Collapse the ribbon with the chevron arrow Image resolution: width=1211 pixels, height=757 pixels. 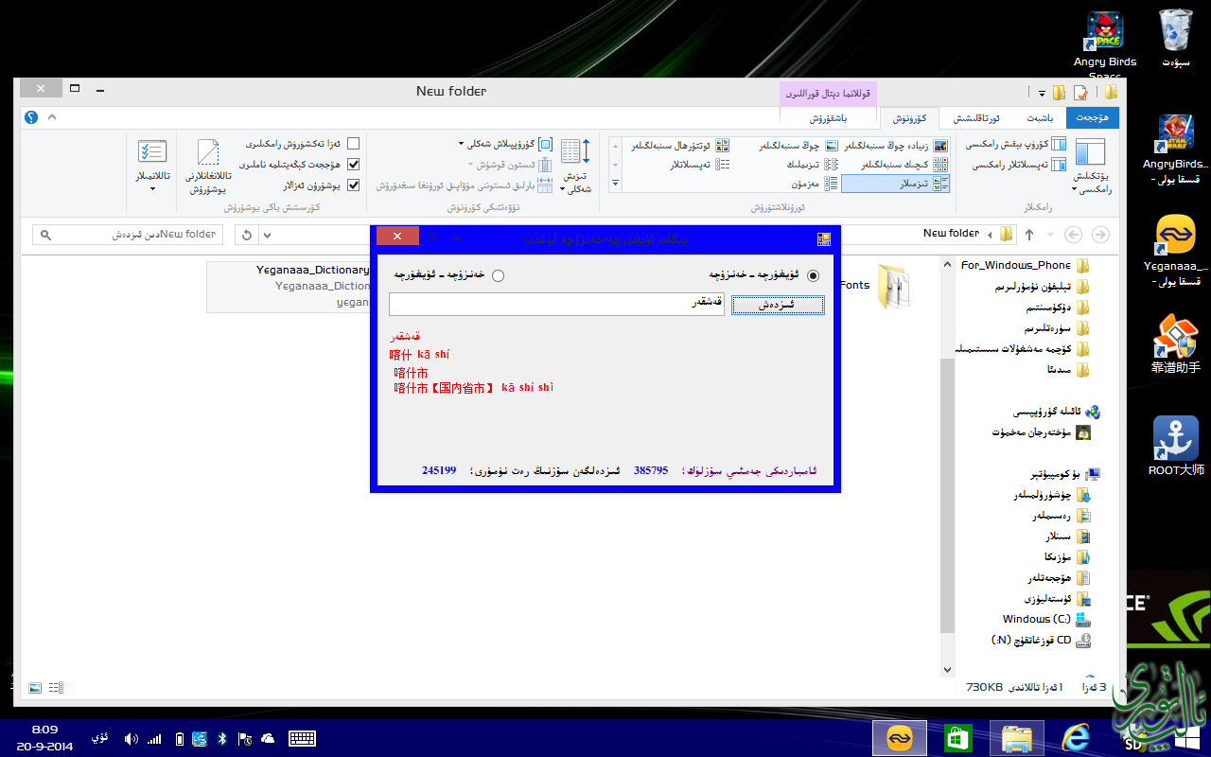pyautogui.click(x=51, y=117)
